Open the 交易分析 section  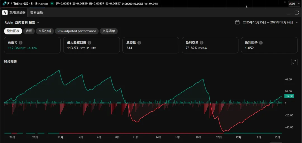45,31
